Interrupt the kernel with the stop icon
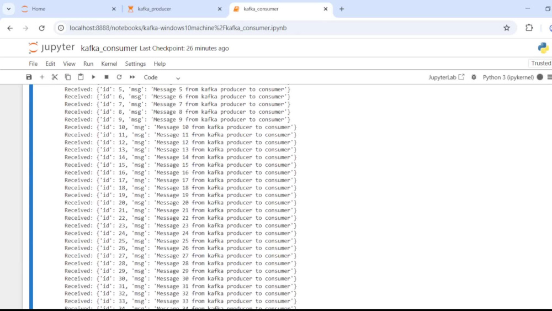Viewport: 552px width, 311px height. [x=107, y=77]
